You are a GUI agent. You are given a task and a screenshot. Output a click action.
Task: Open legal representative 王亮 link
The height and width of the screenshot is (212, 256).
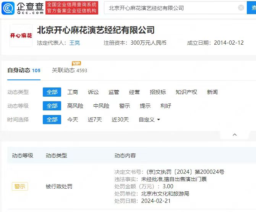pyautogui.click(x=75, y=43)
